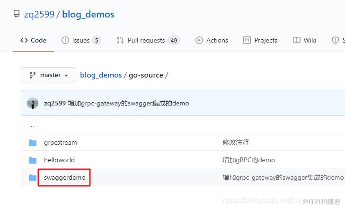Click the Wiki open-book icon
This screenshot has height=209, width=345.
[x=297, y=40]
